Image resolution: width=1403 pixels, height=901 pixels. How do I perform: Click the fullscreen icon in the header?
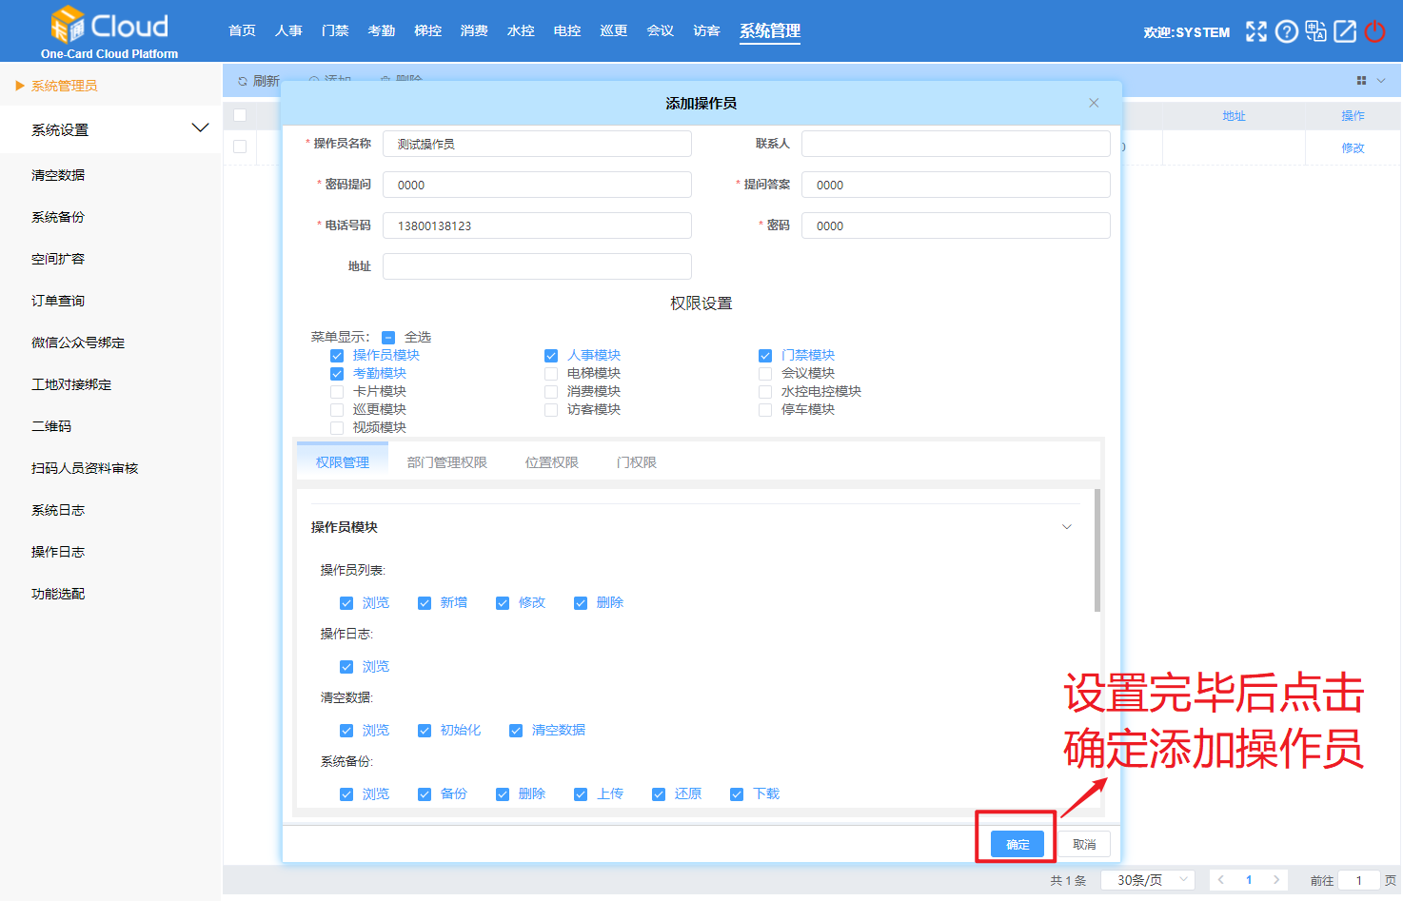pyautogui.click(x=1255, y=31)
